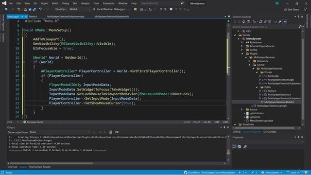The height and width of the screenshot is (175, 311).
Task: Open the editor zoom percent dropdown
Action: point(13,122)
